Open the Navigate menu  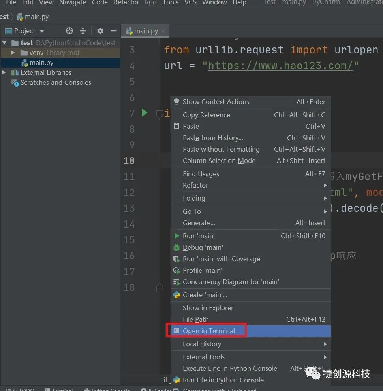tap(73, 2)
